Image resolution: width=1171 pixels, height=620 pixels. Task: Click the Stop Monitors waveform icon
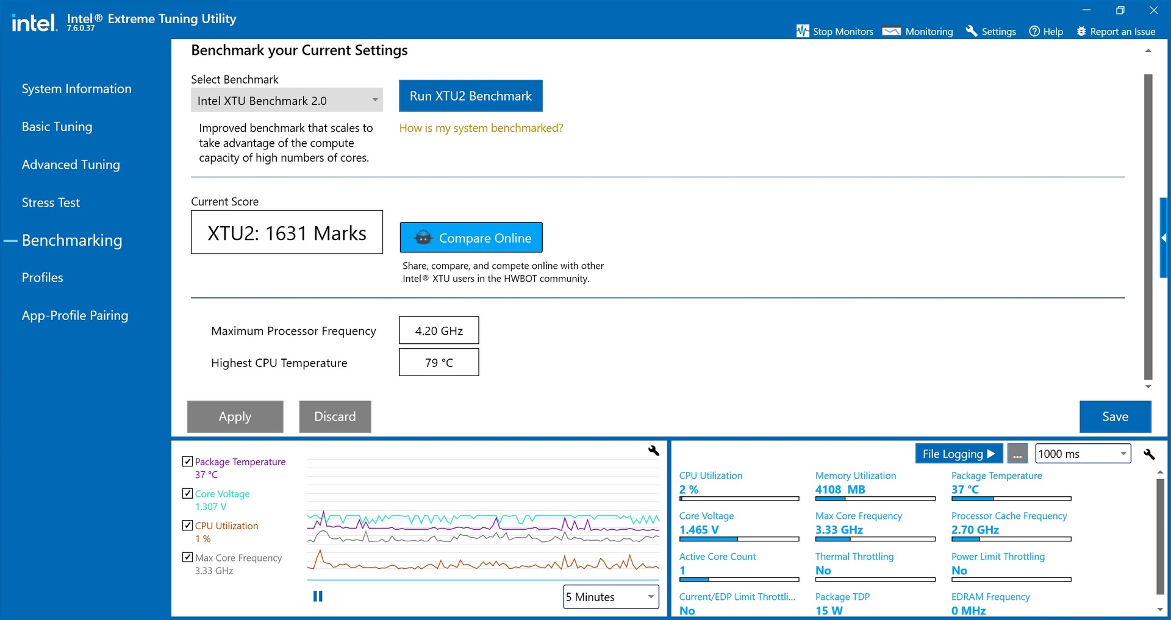[x=803, y=31]
